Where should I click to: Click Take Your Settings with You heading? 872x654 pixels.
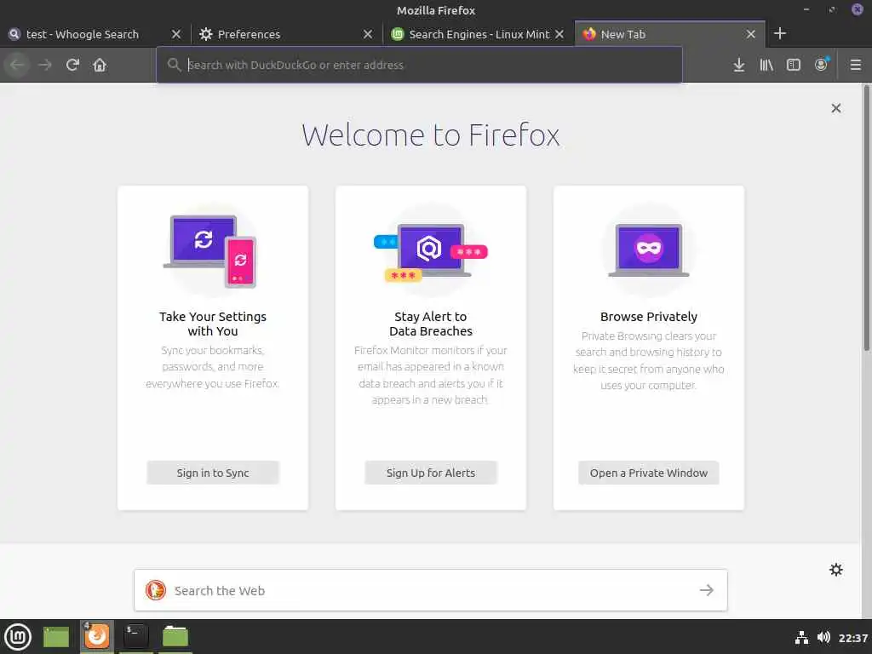[212, 324]
